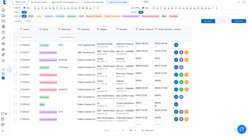Go to previous page arrow
This screenshot has width=248, height=136.
coord(114,130)
